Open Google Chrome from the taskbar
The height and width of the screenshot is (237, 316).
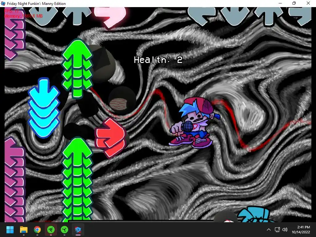click(x=37, y=230)
